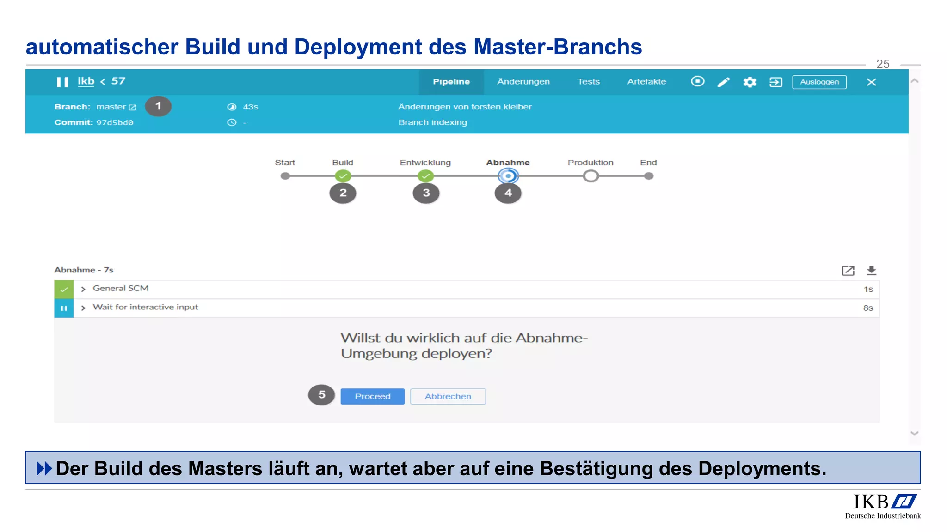947x532 pixels.
Task: Edit the pipeline with pencil icon
Action: pyautogui.click(x=724, y=82)
